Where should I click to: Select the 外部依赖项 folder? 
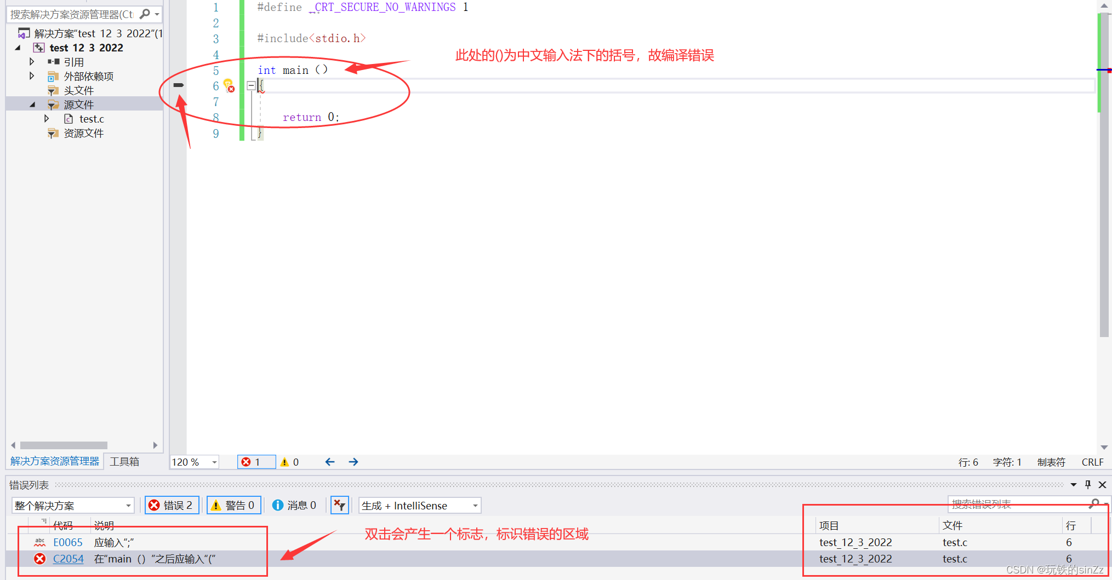pyautogui.click(x=88, y=76)
